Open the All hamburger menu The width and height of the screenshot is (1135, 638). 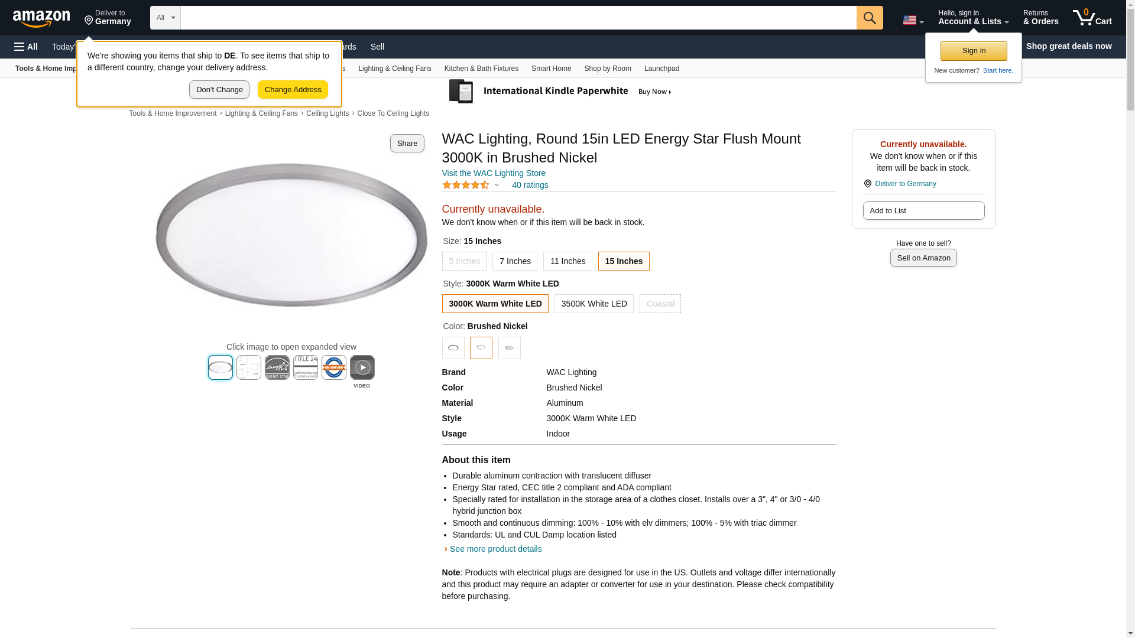[26, 47]
